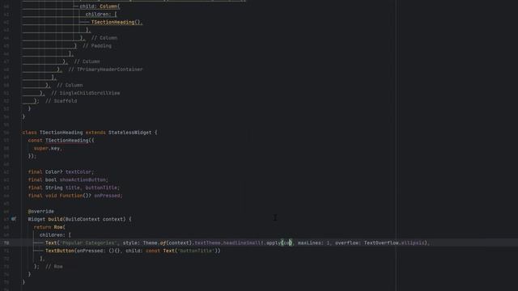The image size is (518, 291).
Task: Click the 'final Color? textColor;' field
Action: [x=62, y=172]
